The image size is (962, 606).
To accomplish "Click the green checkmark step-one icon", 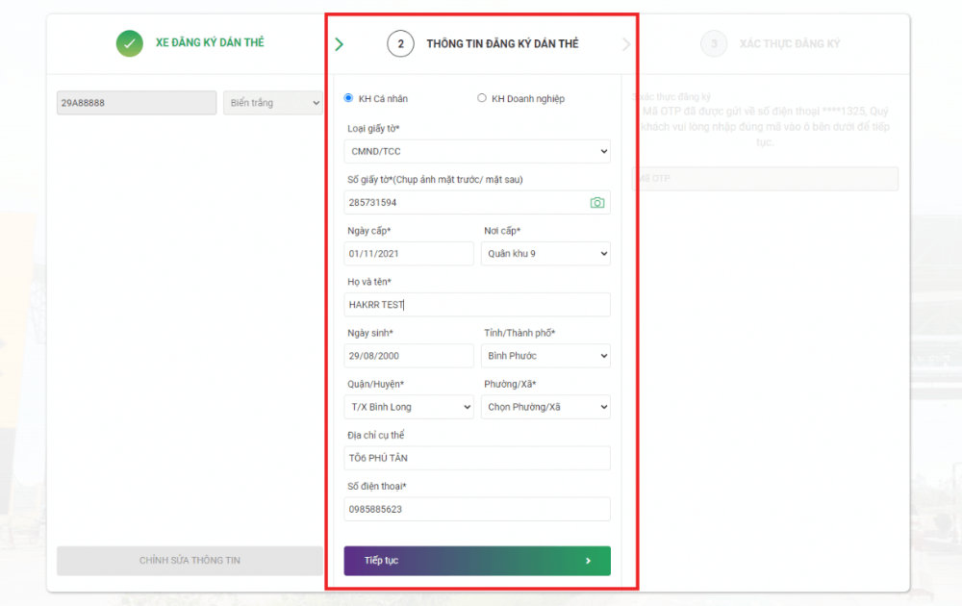I will 130,43.
